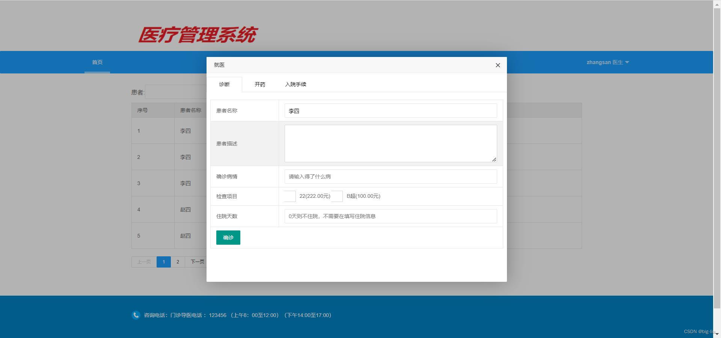Grab the textarea resize handle

click(x=494, y=160)
